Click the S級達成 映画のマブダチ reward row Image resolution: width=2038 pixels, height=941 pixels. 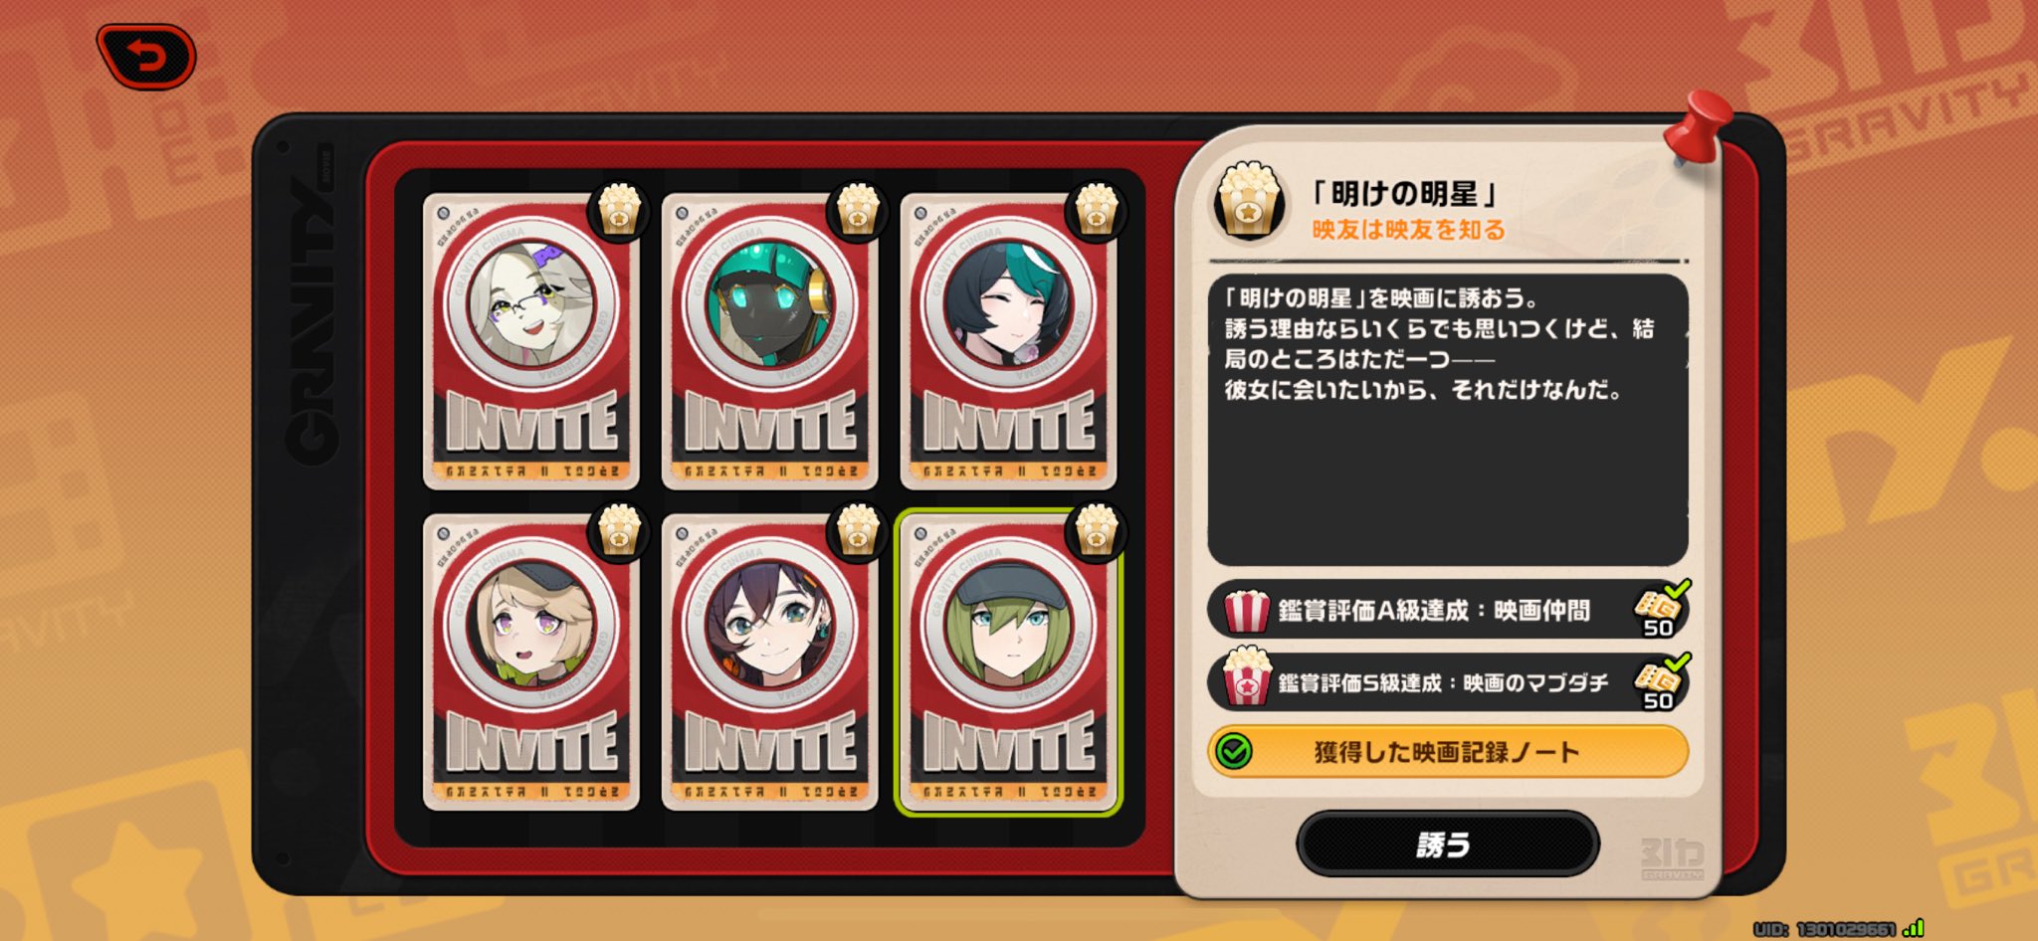1448,681
